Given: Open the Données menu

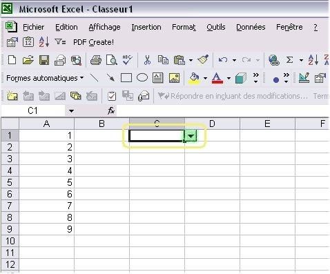Looking at the screenshot, I should pyautogui.click(x=251, y=27).
